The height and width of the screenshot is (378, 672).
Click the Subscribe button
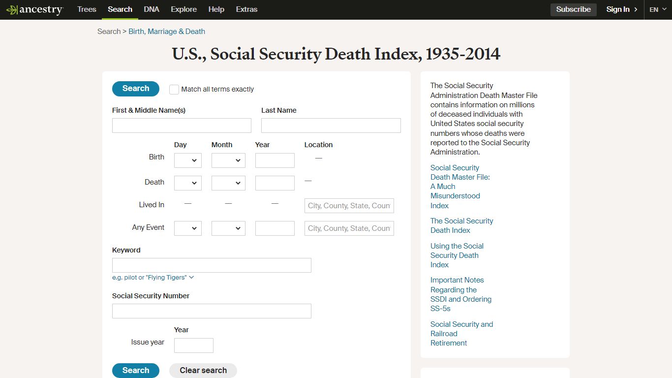(574, 9)
